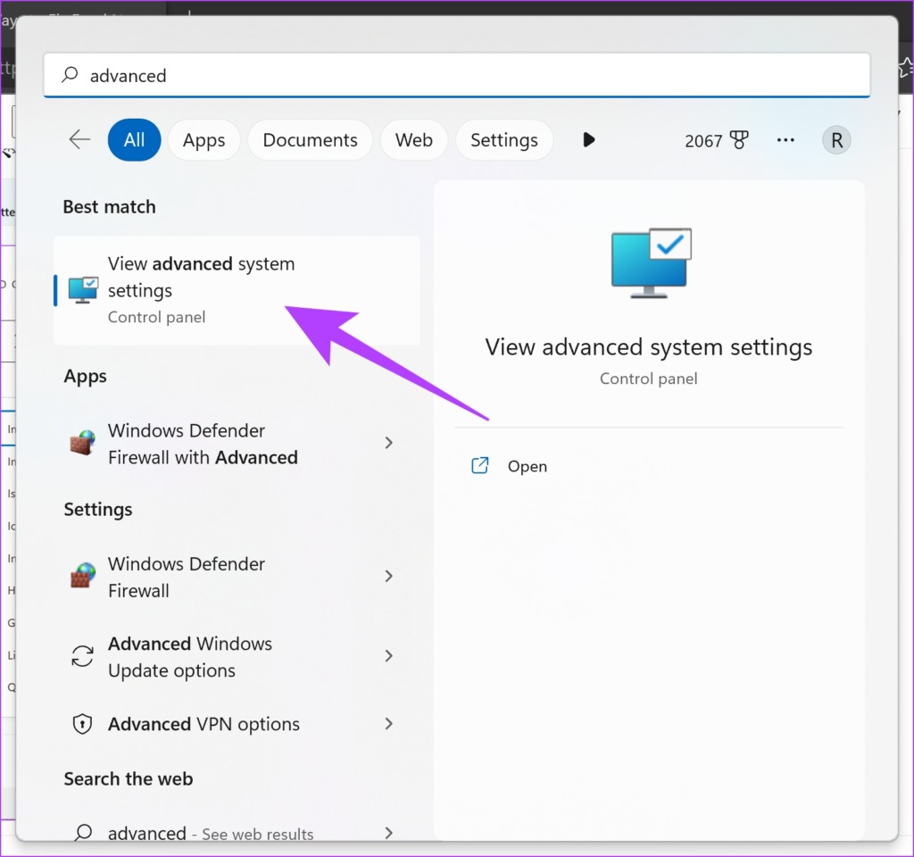Switch to the Apps filter tab
Viewport: 914px width, 857px height.
tap(204, 139)
